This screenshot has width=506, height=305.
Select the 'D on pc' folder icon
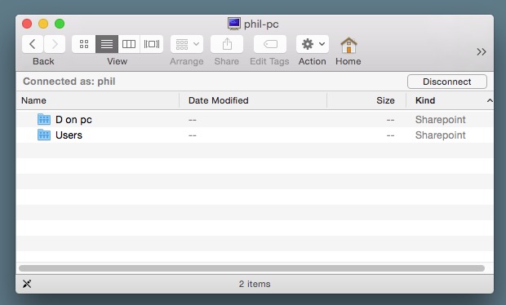[x=44, y=119]
